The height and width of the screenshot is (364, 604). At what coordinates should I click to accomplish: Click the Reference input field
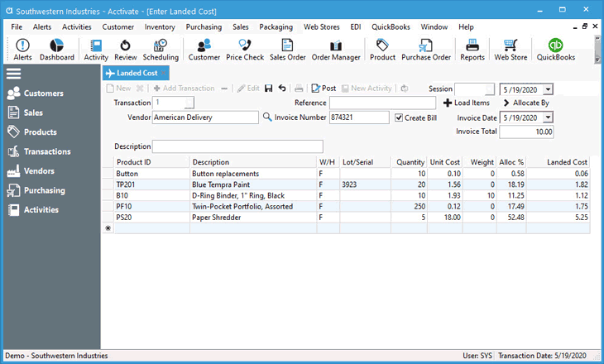coord(382,103)
